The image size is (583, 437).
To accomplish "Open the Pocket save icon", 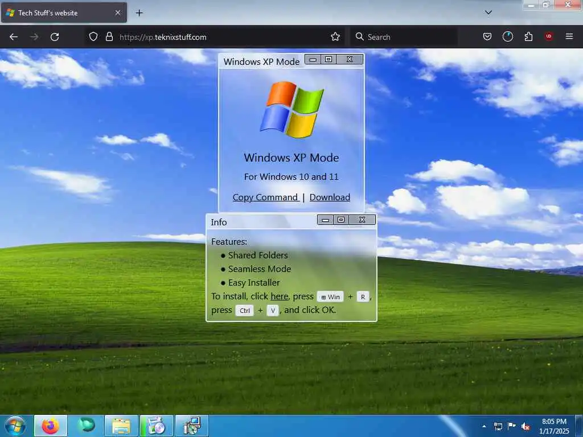I will click(487, 36).
